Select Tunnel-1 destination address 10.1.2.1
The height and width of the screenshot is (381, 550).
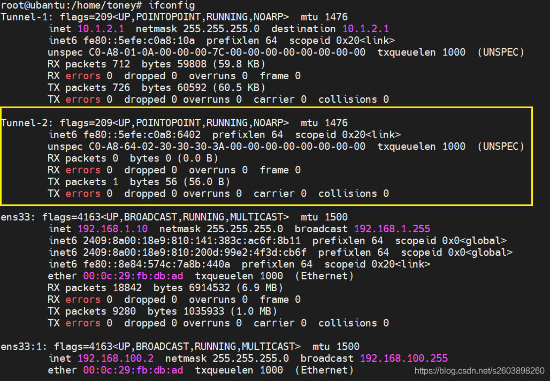tap(365, 29)
